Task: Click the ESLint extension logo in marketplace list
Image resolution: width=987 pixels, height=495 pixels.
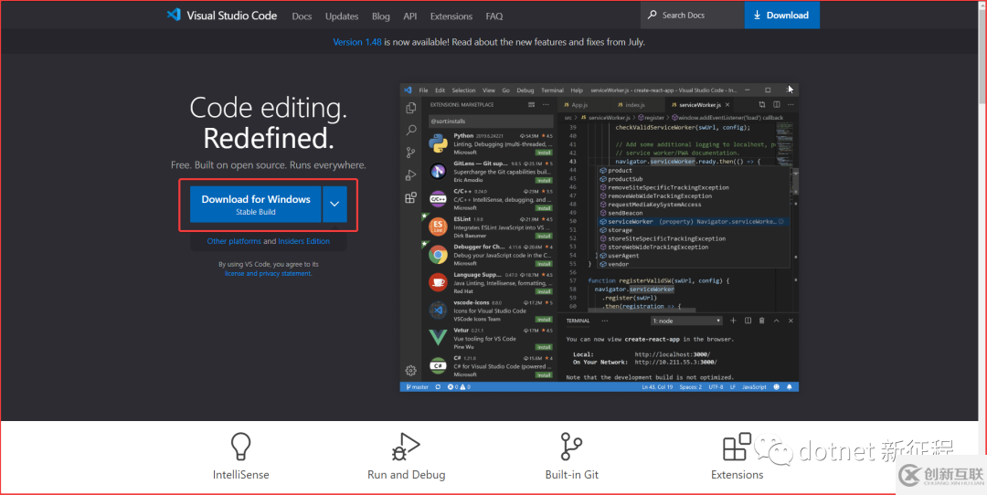Action: (x=438, y=226)
